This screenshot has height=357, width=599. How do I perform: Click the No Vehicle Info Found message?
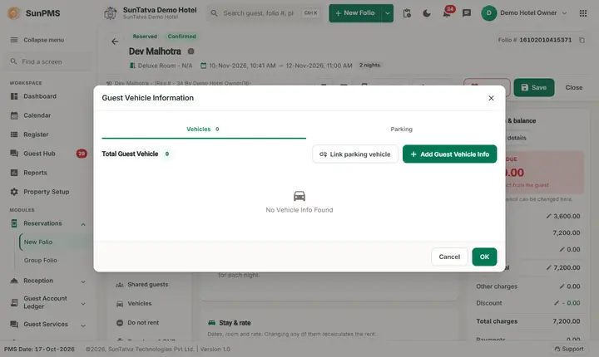tap(299, 210)
